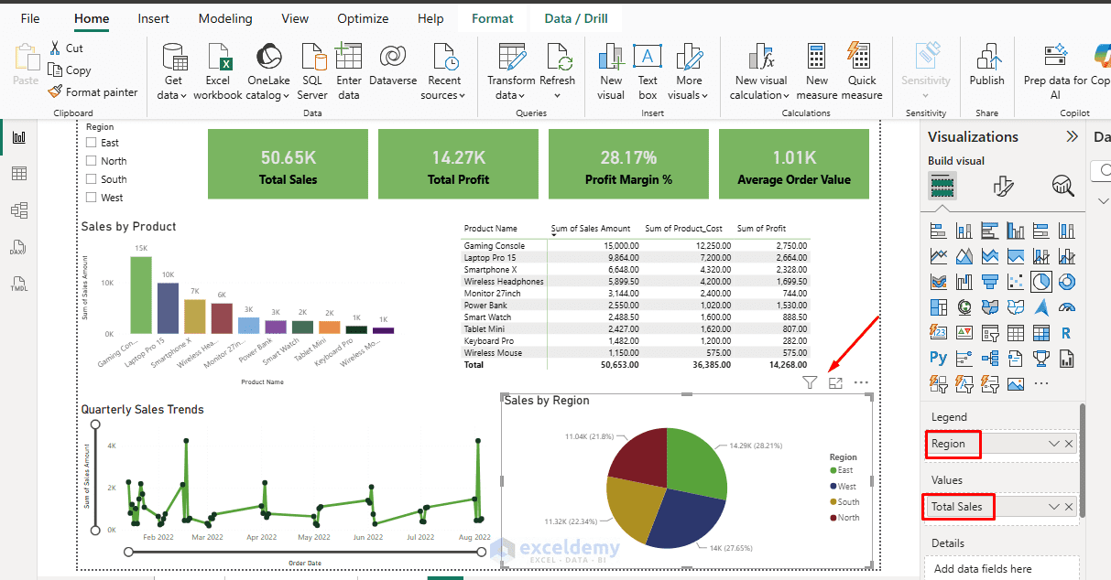1111x580 pixels.
Task: Select the R script visual icon
Action: pos(1067,333)
